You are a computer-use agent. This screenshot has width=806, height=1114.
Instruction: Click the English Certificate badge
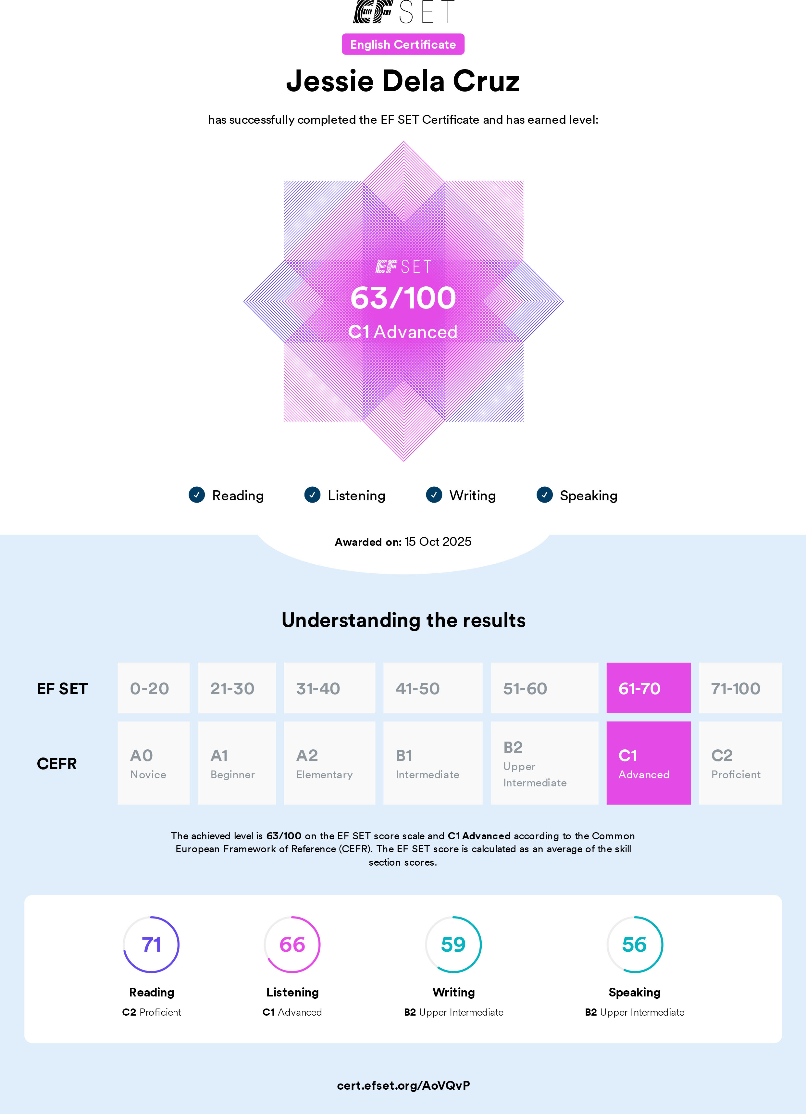[x=403, y=44]
